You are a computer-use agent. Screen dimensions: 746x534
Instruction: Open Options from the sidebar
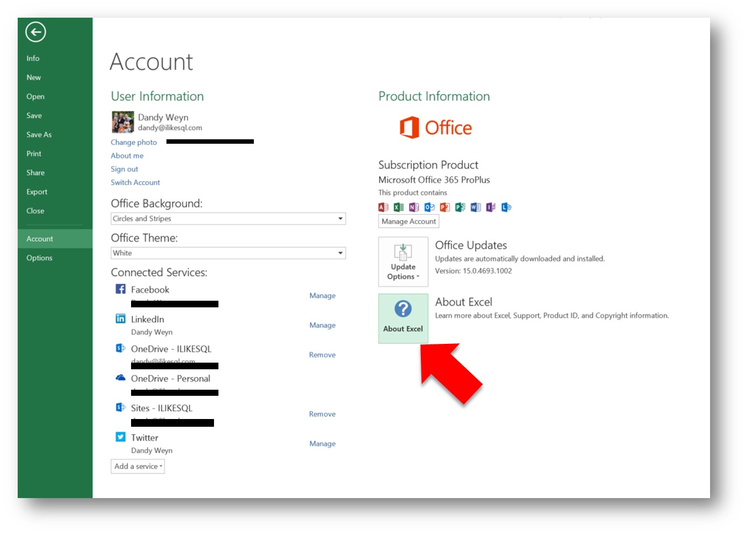point(39,258)
